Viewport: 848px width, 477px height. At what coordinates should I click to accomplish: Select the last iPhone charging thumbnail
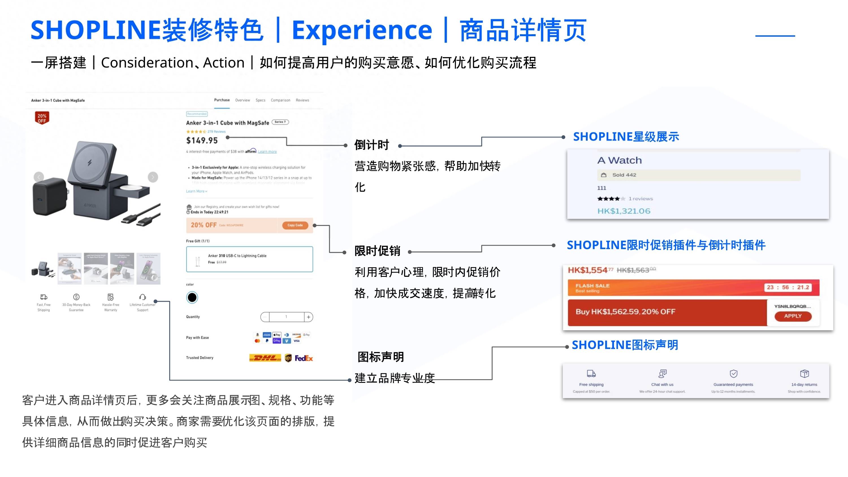[x=148, y=269]
